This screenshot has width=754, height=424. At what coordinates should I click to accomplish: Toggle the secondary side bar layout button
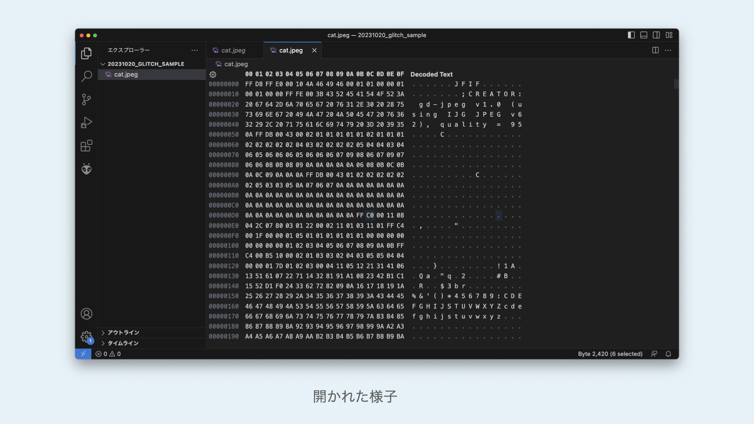(x=656, y=35)
